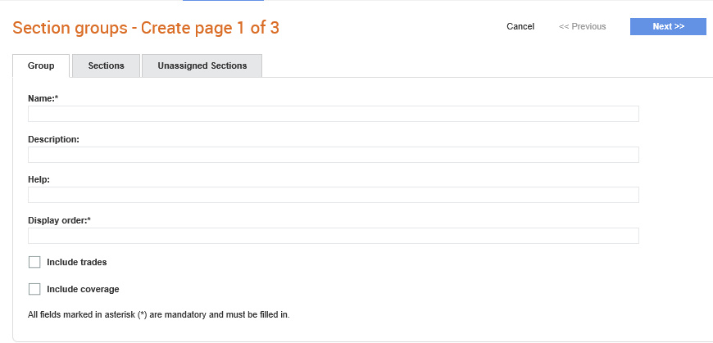
Task: Focus the Name text field
Action: (334, 114)
